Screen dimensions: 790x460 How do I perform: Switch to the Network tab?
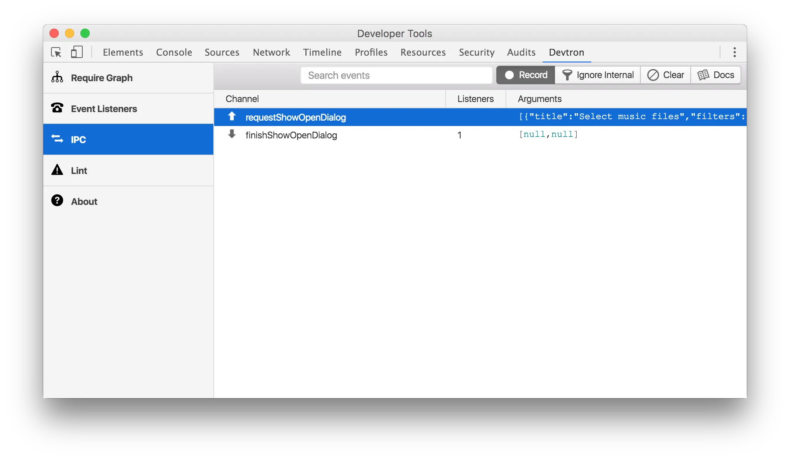271,52
